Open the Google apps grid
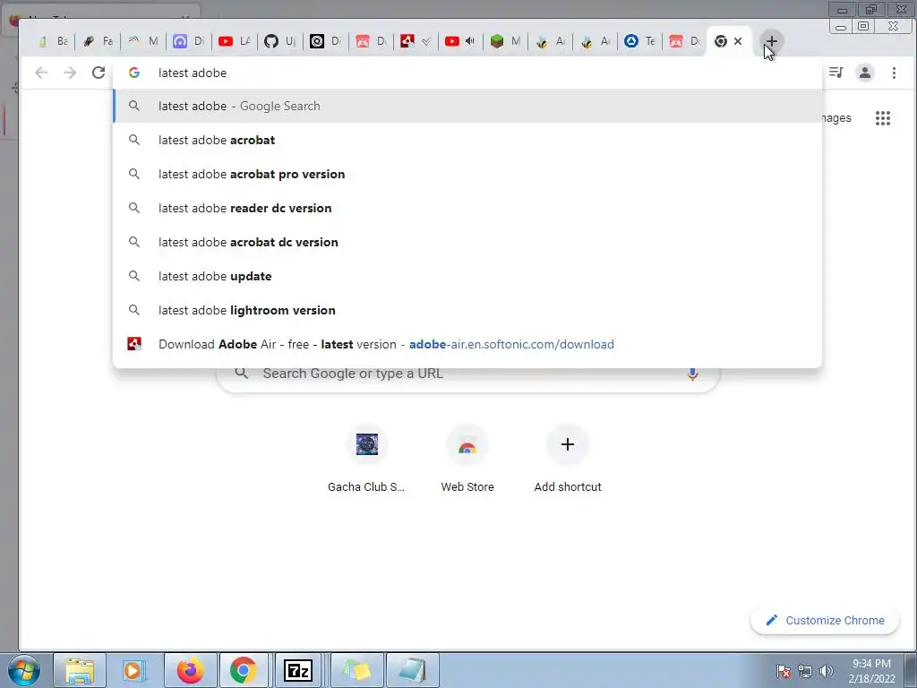This screenshot has height=688, width=917. (x=882, y=118)
